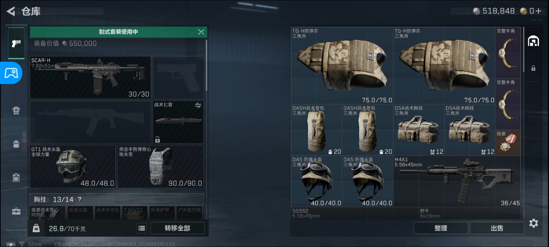549x247 pixels.
Task: Open the briefcase category in the left sidebar
Action: (x=16, y=211)
